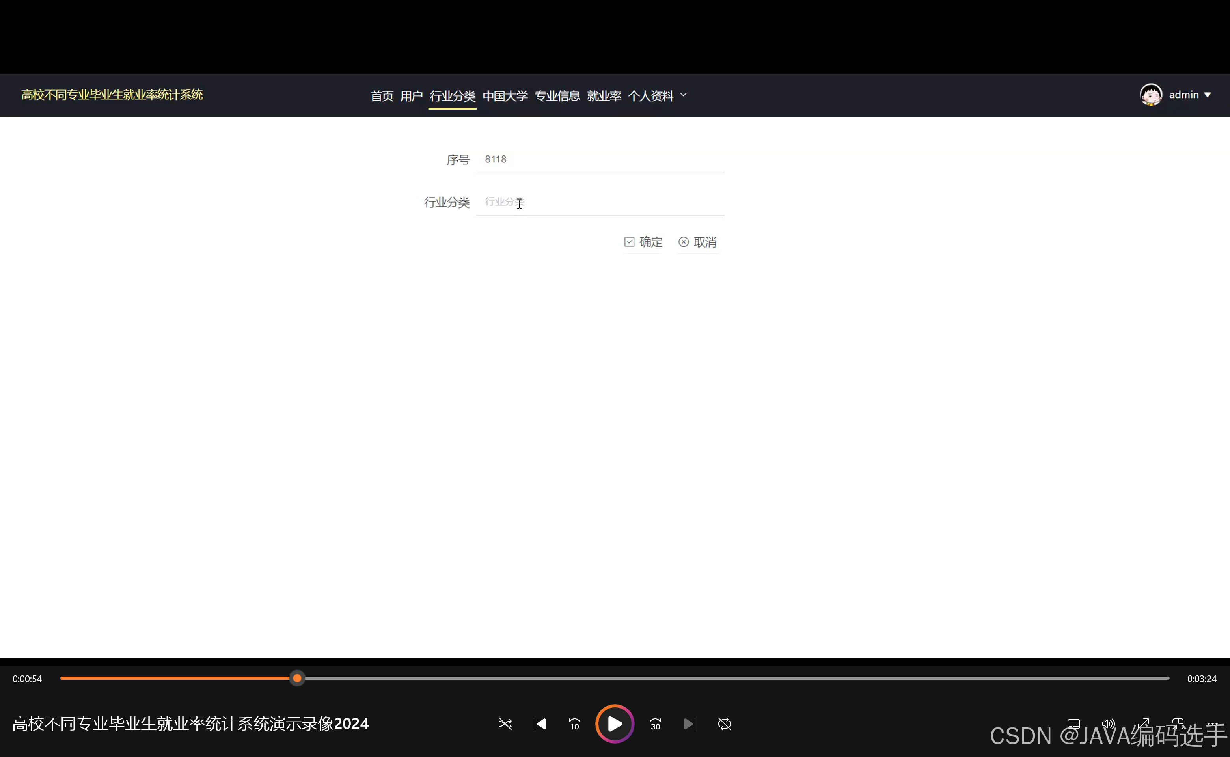Enter fullscreen with expand arrows icon
This screenshot has width=1230, height=757.
click(1143, 724)
